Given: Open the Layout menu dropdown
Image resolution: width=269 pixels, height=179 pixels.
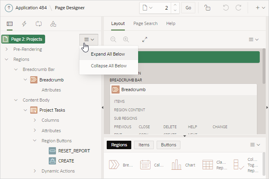Looking at the screenshot, I should (254, 40).
